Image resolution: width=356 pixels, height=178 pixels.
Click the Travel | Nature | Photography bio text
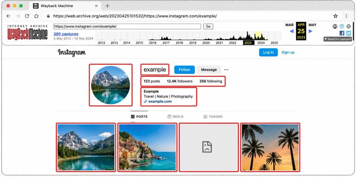point(168,97)
